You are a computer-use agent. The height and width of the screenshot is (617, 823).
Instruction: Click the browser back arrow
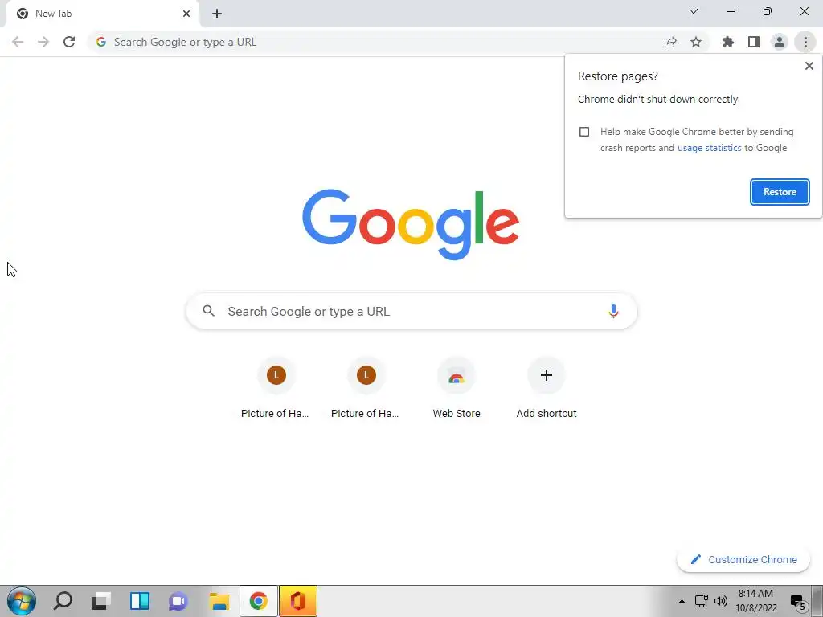pyautogui.click(x=18, y=42)
